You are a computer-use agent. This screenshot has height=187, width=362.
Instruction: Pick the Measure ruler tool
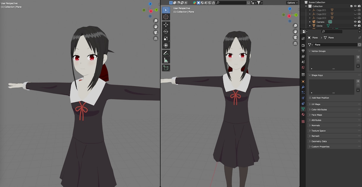click(x=166, y=60)
